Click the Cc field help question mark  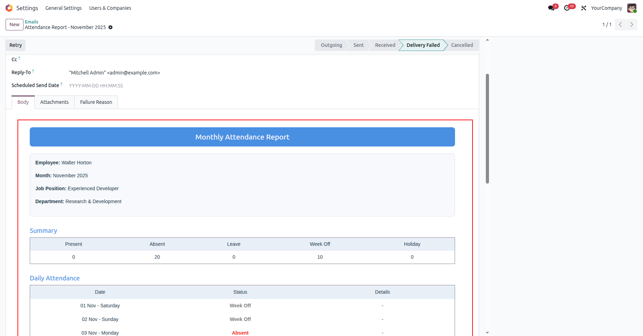[19, 57]
